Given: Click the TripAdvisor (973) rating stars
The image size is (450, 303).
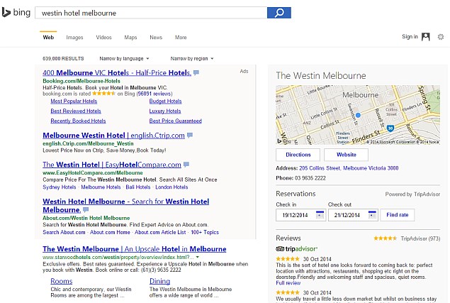Looking at the screenshot, I should [x=385, y=238].
